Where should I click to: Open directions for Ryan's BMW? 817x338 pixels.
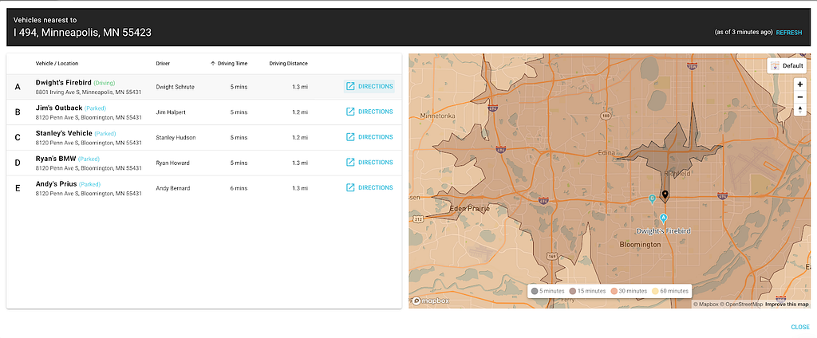[x=369, y=163]
